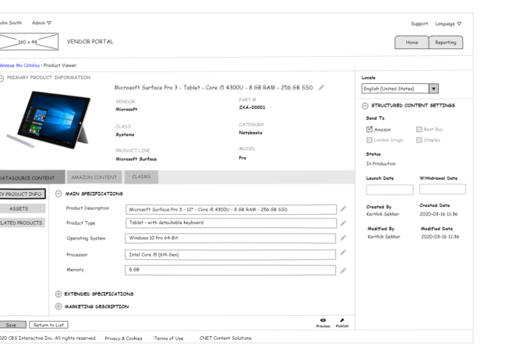Click pencil icon beside Product Description field
Viewport: 509px width, 350px height.
click(x=343, y=209)
